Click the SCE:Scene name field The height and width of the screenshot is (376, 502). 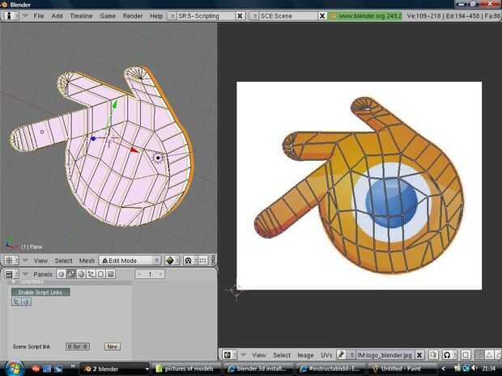(x=288, y=15)
